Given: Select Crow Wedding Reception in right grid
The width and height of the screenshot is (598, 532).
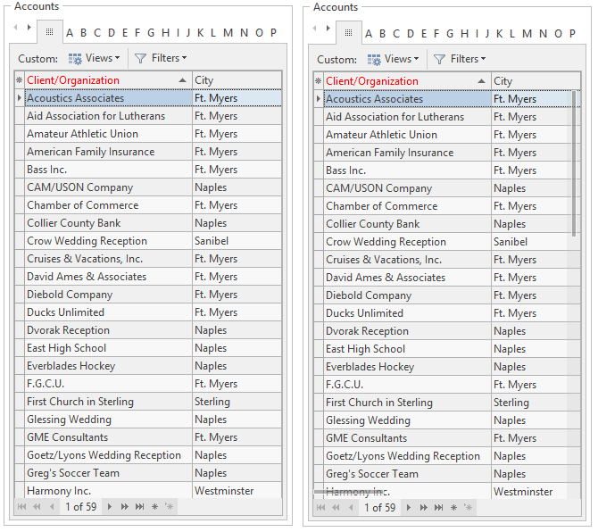Looking at the screenshot, I should click(x=447, y=242).
